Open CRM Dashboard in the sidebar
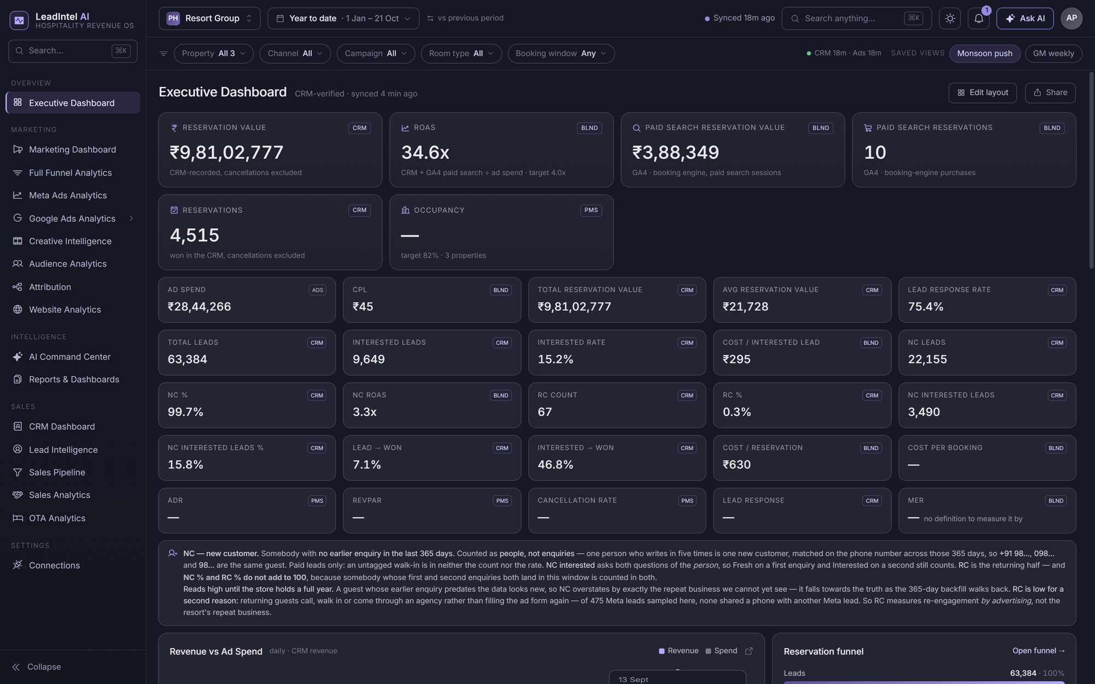 point(73,426)
